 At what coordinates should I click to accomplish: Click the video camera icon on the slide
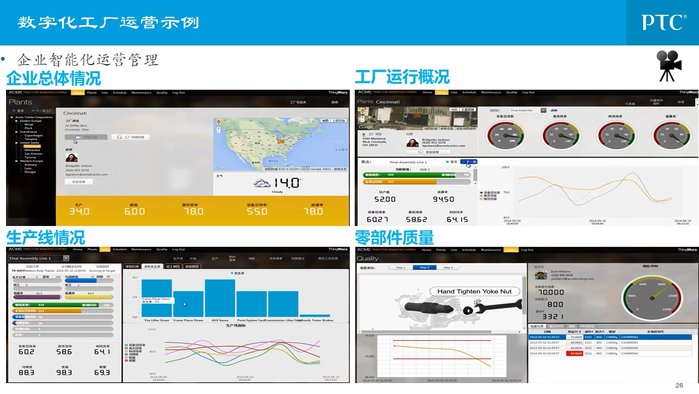pyautogui.click(x=669, y=65)
